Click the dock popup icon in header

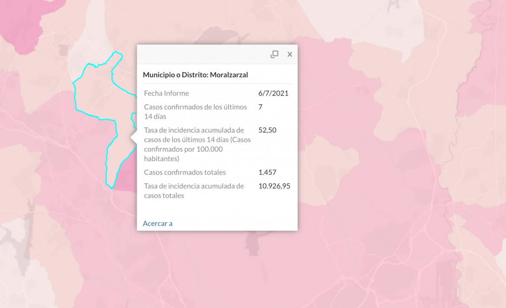click(274, 54)
